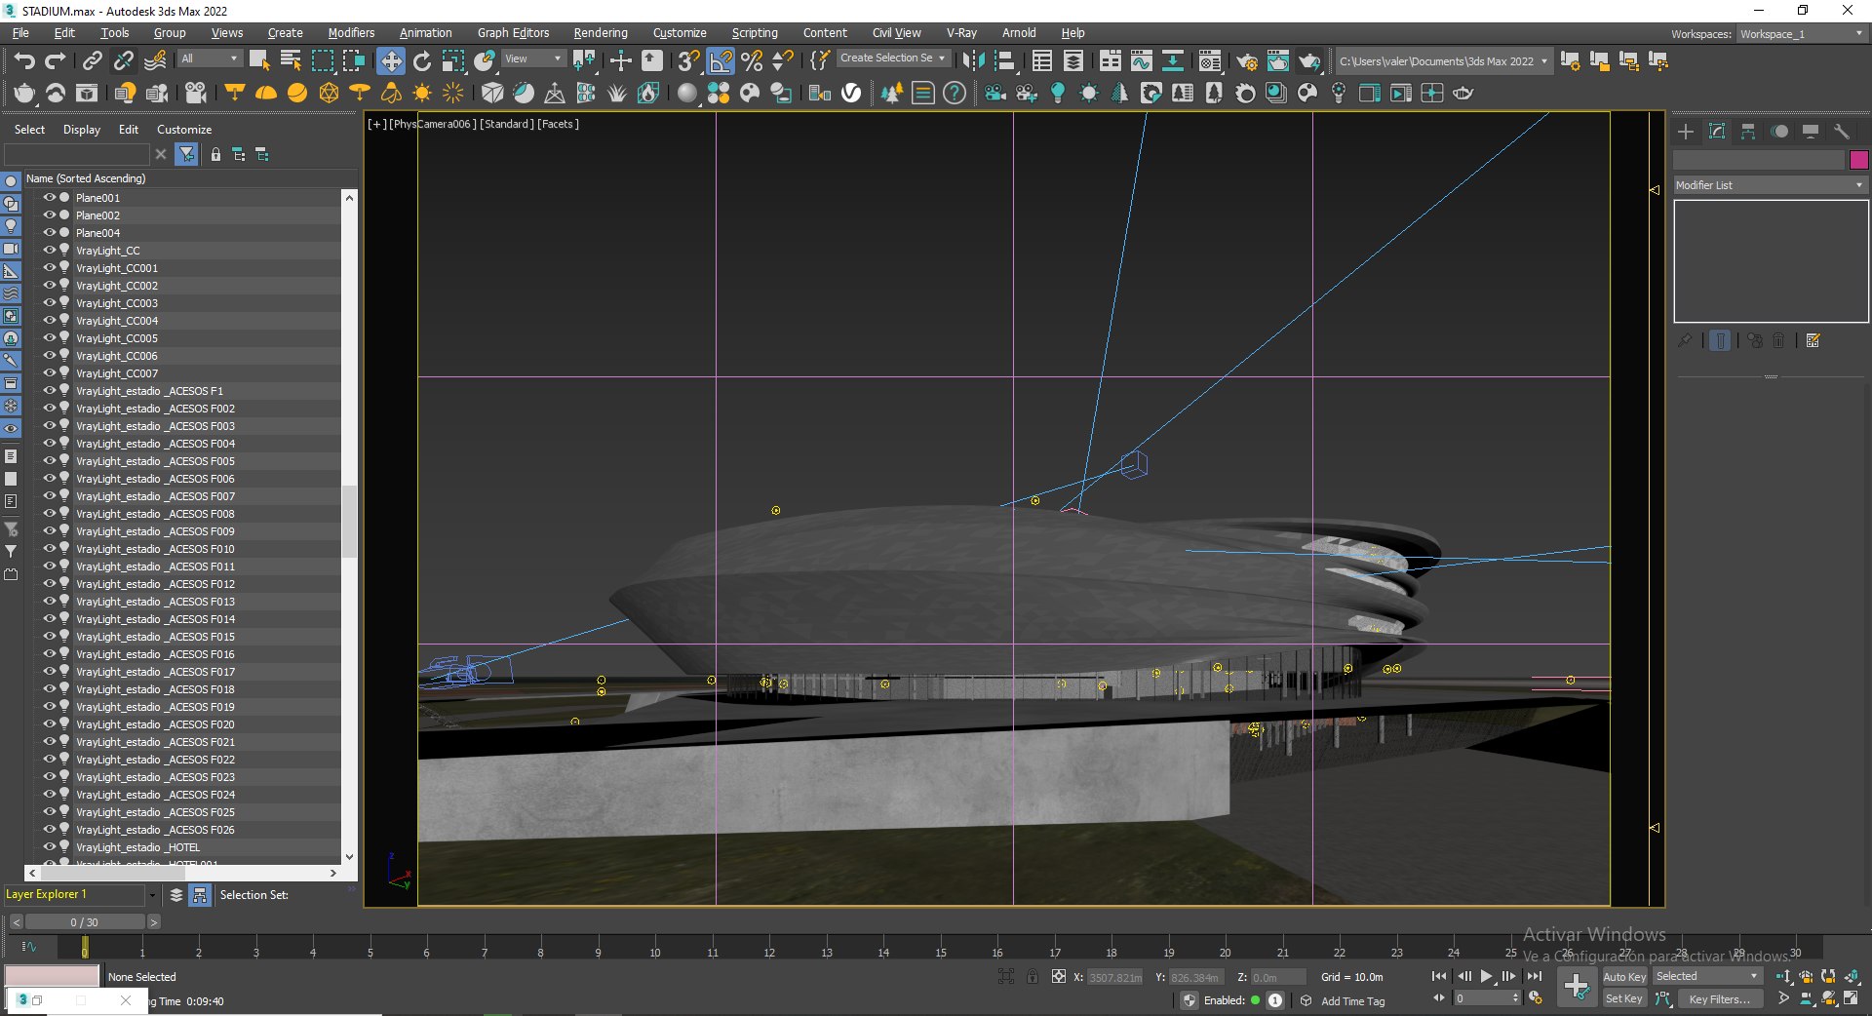Toggle visibility eye of VrayLight_estadio _HOTEL
1872x1016 pixels.
click(50, 846)
